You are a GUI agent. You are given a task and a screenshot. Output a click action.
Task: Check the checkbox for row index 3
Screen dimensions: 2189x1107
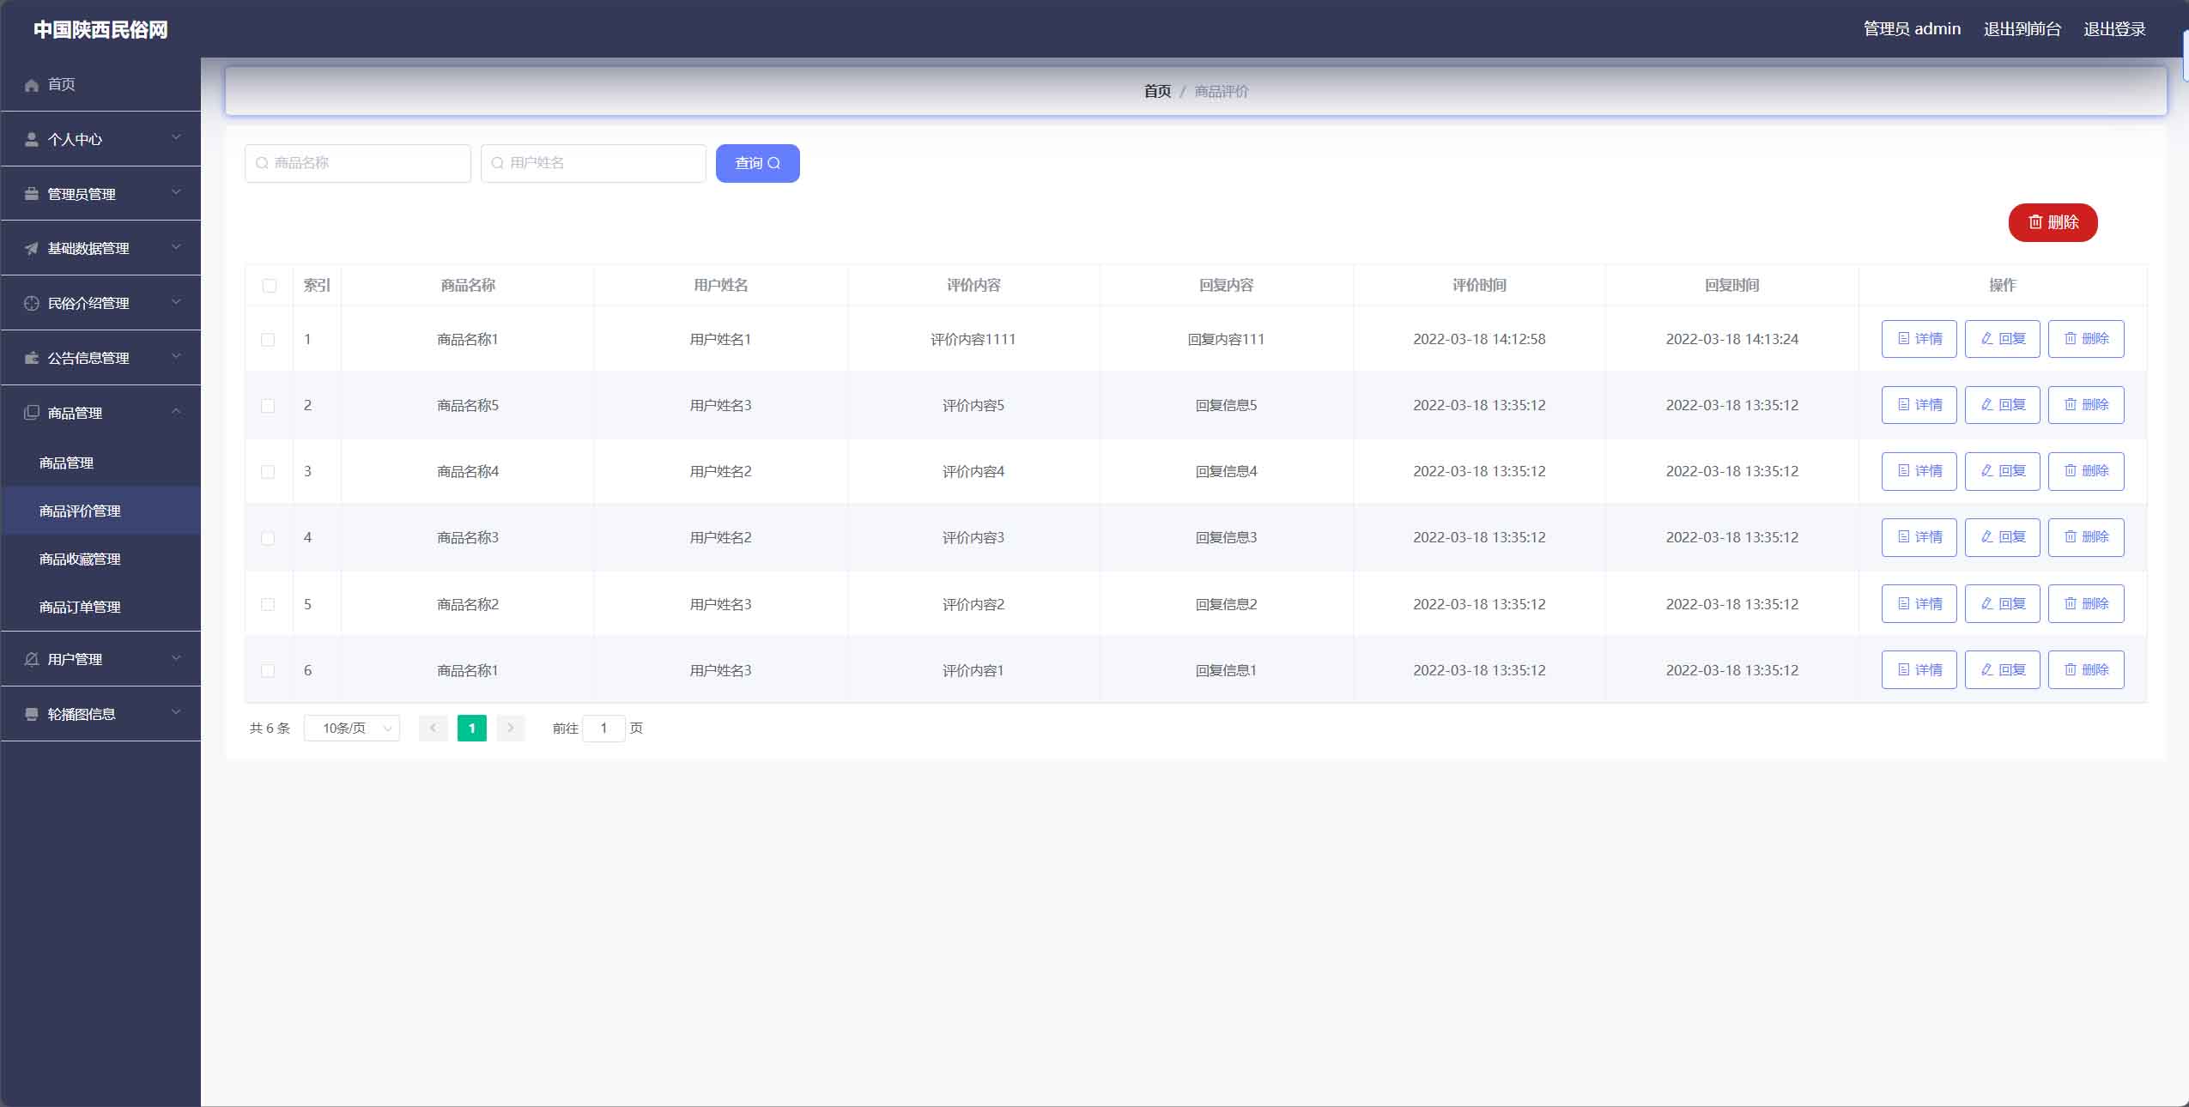click(268, 472)
